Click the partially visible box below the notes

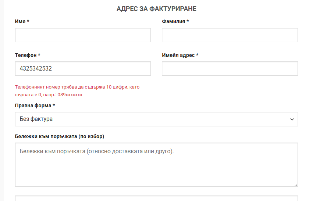[156, 198]
